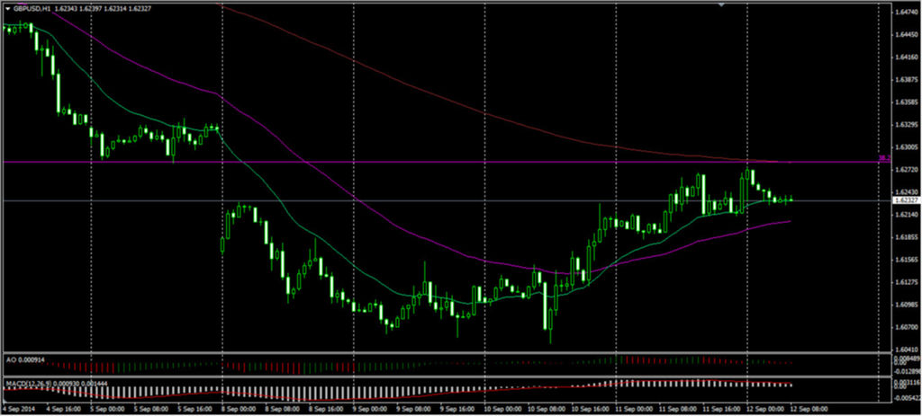The height and width of the screenshot is (416, 922).
Task: Click the 1.64160 price scale label
Action: pyautogui.click(x=907, y=58)
